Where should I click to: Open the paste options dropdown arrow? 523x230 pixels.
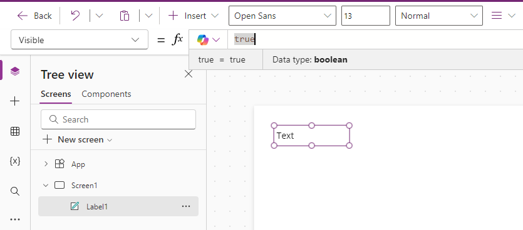pyautogui.click(x=149, y=16)
